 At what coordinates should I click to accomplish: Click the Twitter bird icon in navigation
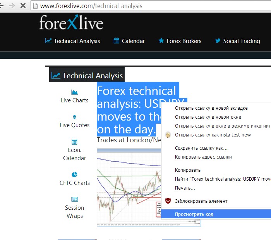(x=218, y=41)
